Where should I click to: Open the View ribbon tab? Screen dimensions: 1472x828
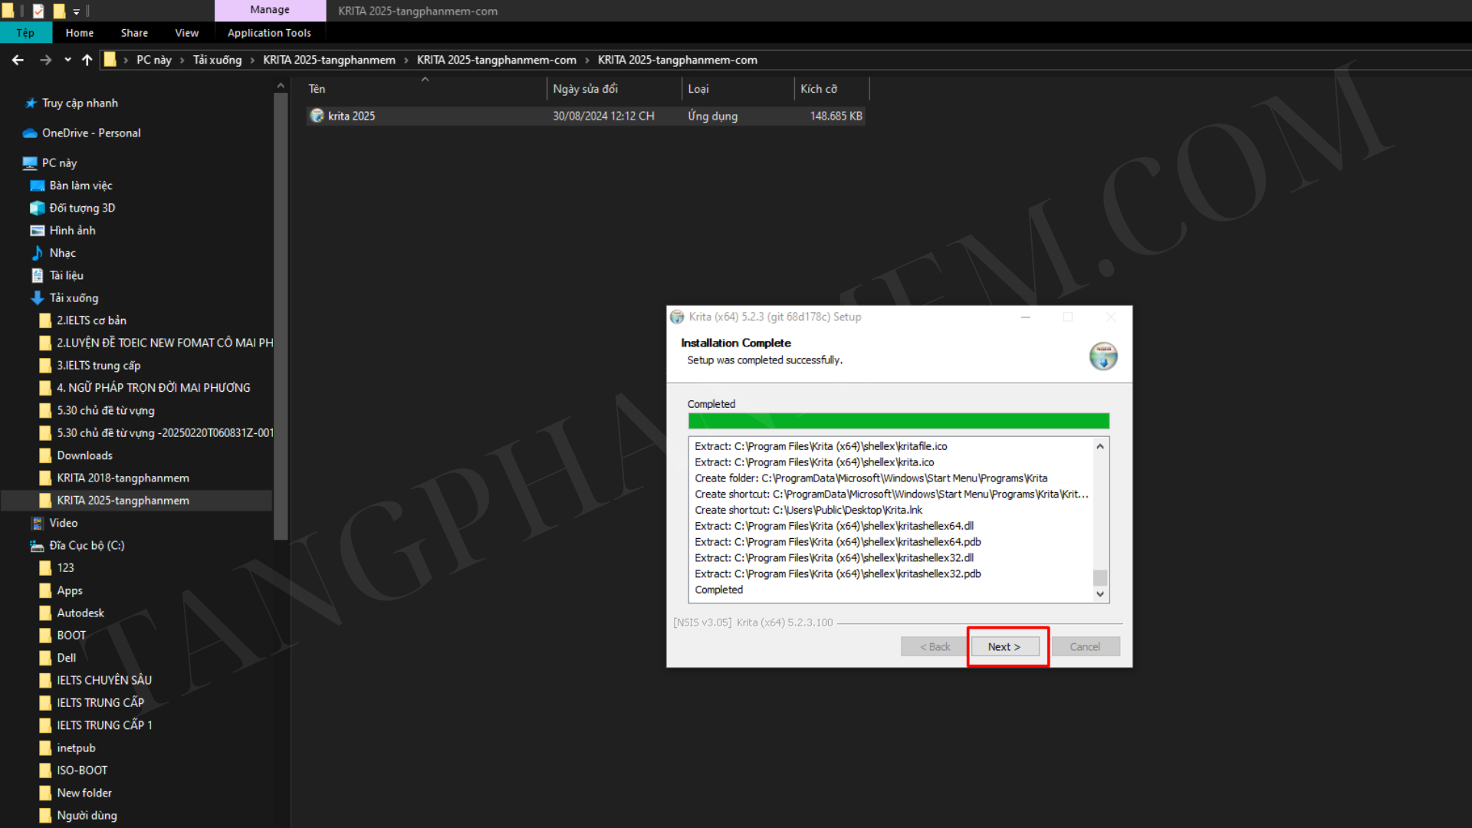(x=186, y=33)
